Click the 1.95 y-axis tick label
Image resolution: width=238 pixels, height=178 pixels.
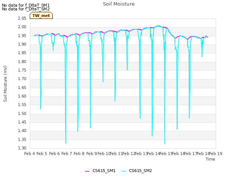(22, 36)
